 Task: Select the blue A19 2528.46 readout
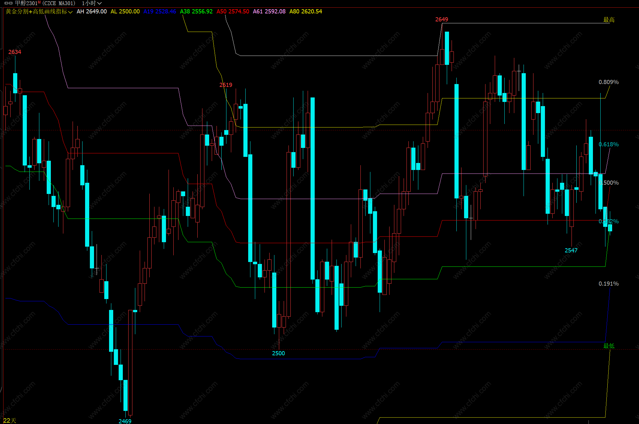click(x=160, y=12)
